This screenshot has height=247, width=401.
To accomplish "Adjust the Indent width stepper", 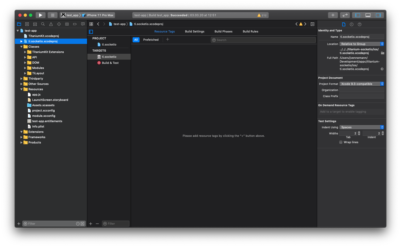I will [383, 133].
